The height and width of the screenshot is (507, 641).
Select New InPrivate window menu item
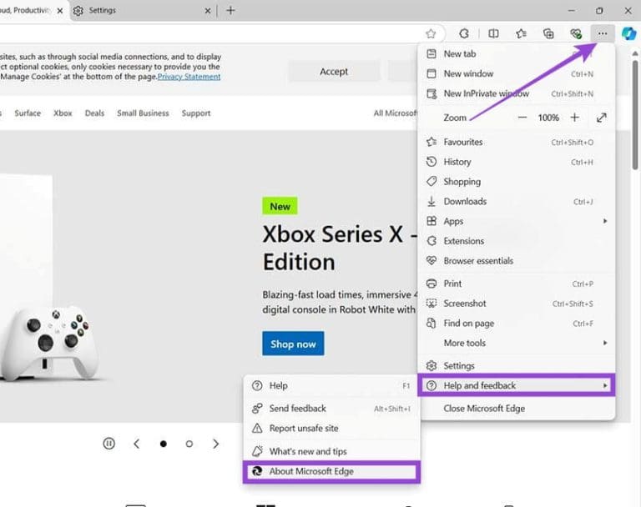[486, 93]
